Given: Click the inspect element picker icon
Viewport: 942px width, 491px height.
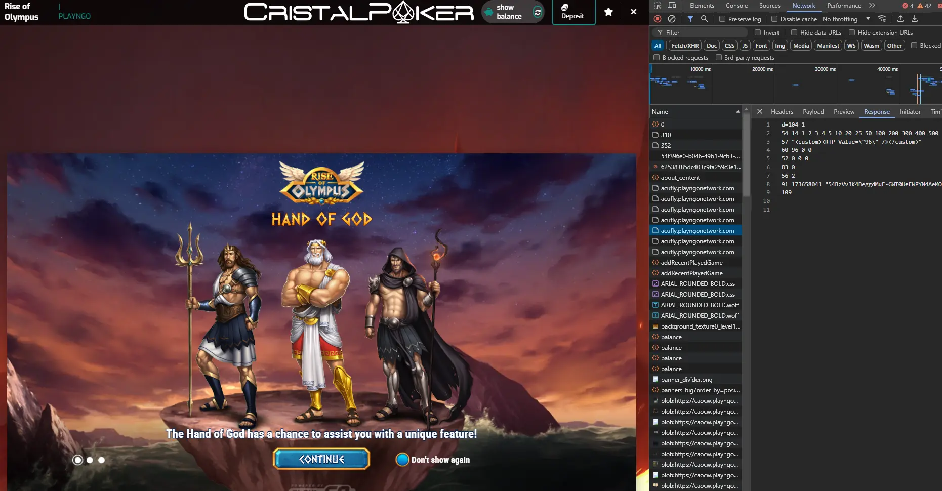Looking at the screenshot, I should click(658, 6).
